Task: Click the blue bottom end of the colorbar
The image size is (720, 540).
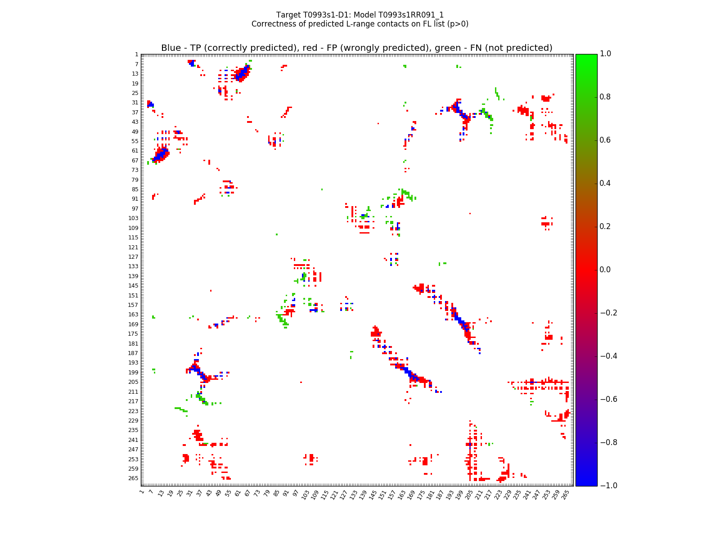Action: click(x=586, y=483)
